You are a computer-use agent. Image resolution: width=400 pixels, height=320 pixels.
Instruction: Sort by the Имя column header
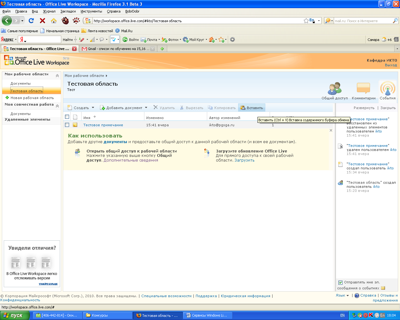(x=87, y=118)
